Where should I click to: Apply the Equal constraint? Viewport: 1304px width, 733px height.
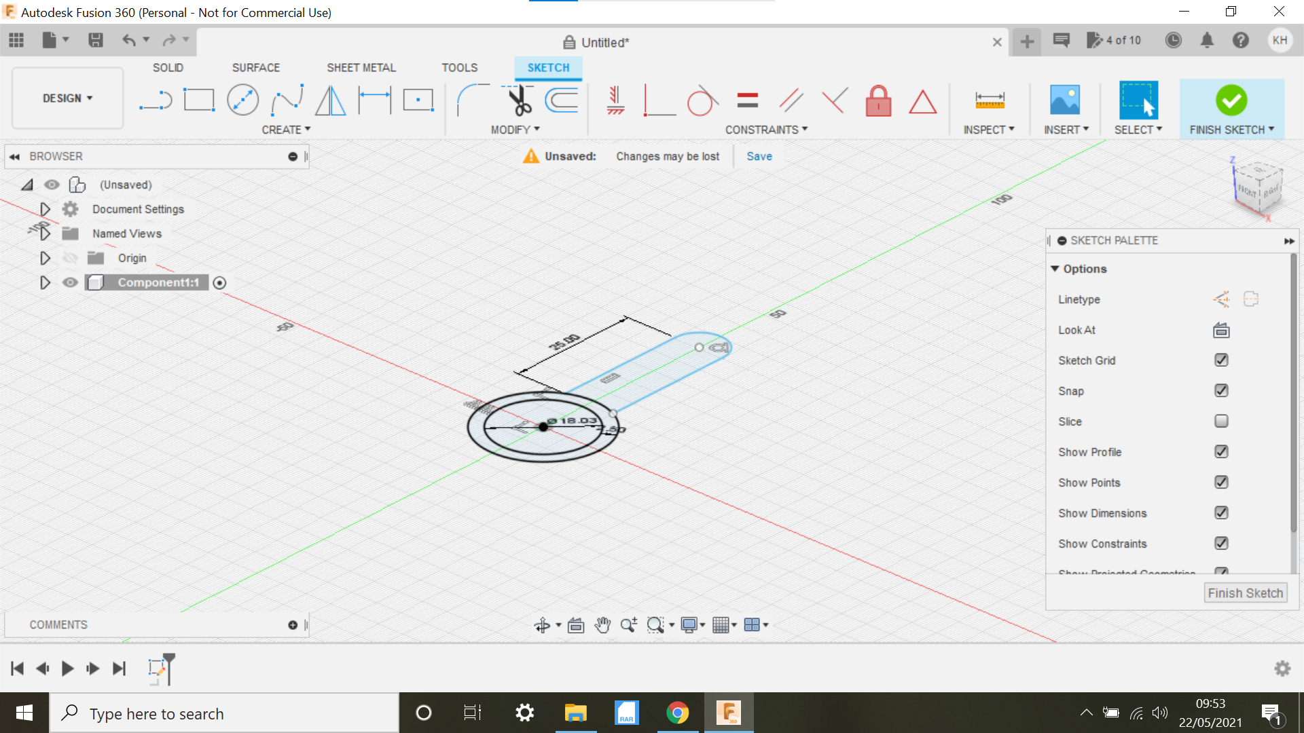[747, 99]
